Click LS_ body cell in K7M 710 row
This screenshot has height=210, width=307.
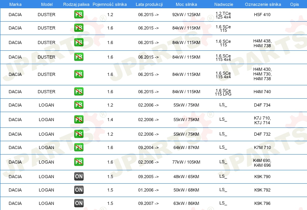coord(223,147)
